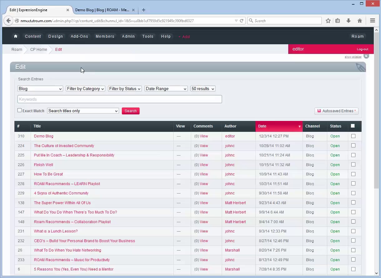Open the Content menu
The width and height of the screenshot is (381, 278).
pyautogui.click(x=33, y=36)
